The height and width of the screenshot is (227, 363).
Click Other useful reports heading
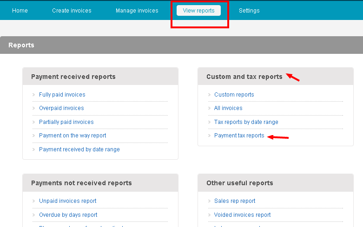point(240,183)
